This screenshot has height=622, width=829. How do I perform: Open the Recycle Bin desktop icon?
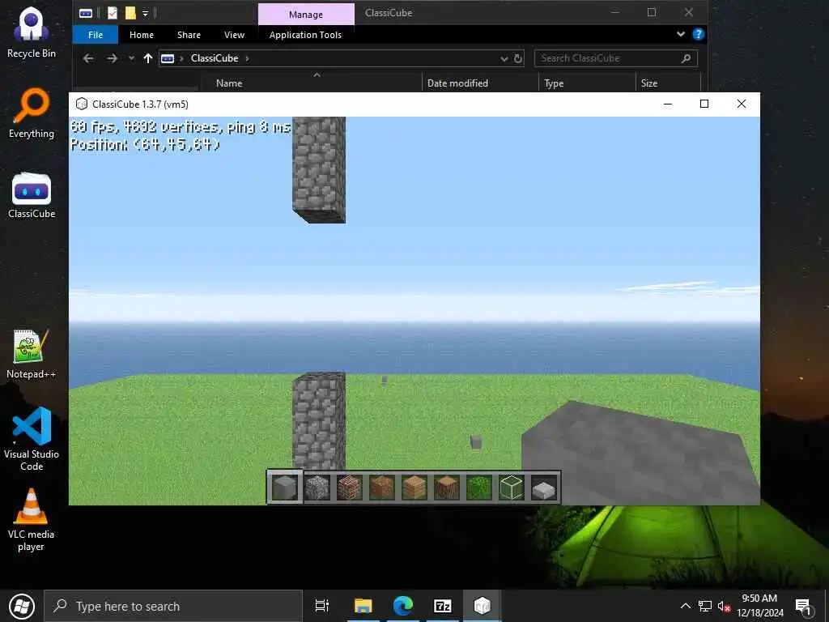coord(32,32)
